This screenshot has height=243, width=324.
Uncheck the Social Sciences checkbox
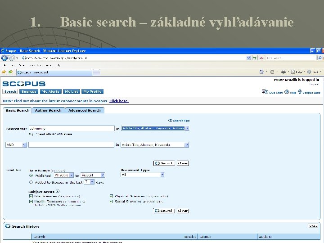click(112, 201)
